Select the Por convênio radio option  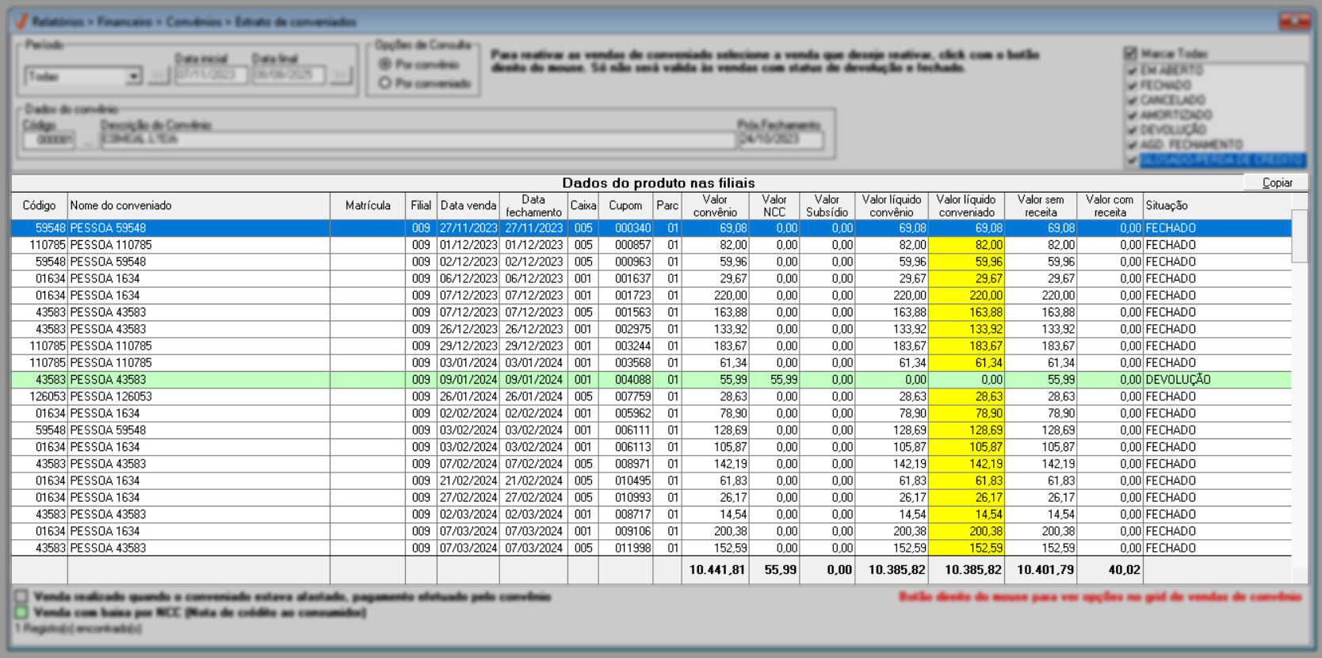(x=385, y=64)
